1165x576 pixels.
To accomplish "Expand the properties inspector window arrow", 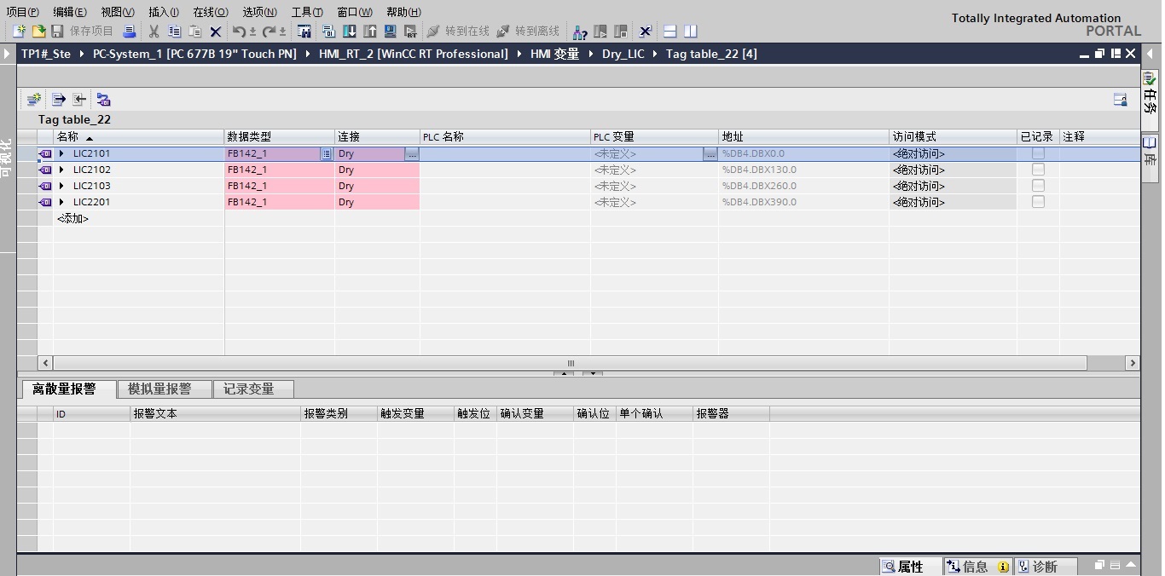I will click(x=1132, y=565).
